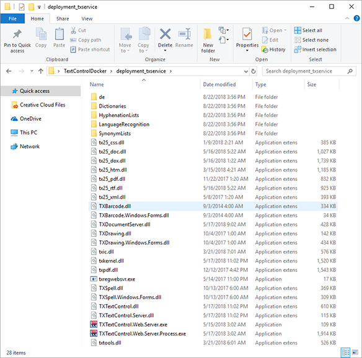Click the Rename icon

click(x=184, y=34)
